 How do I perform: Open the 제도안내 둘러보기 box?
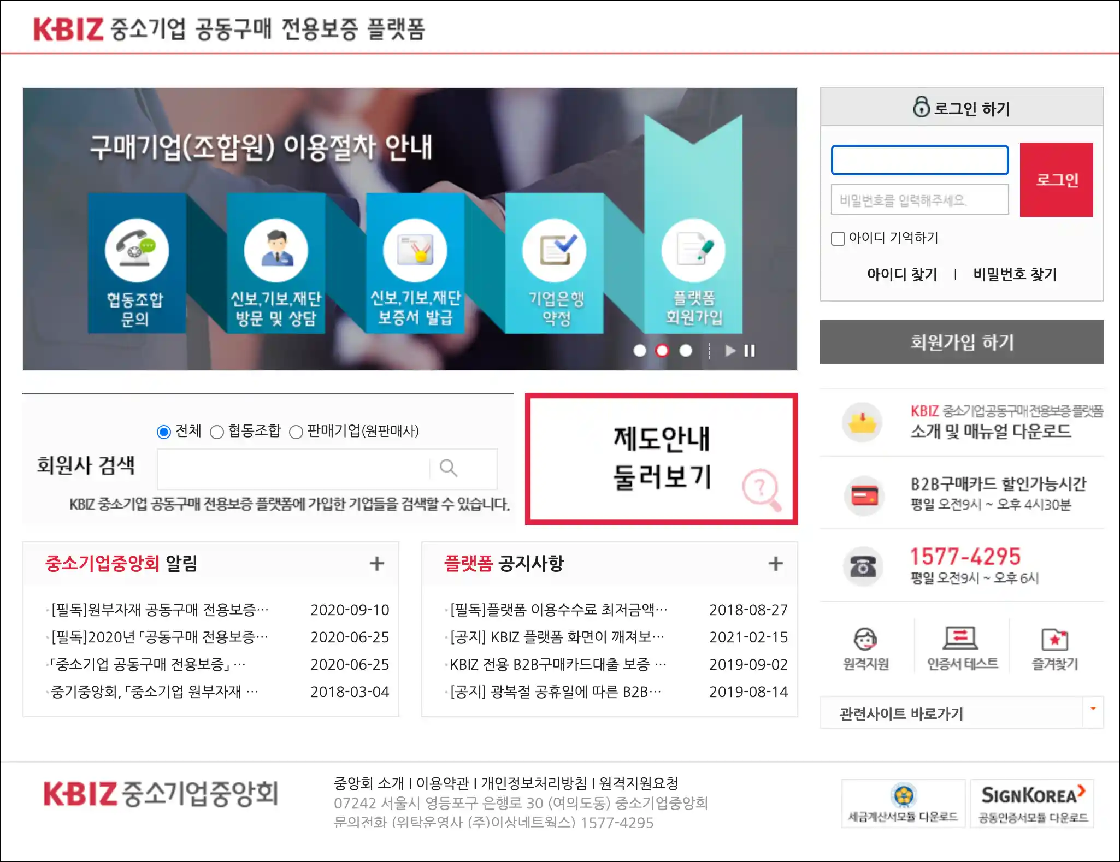[661, 459]
